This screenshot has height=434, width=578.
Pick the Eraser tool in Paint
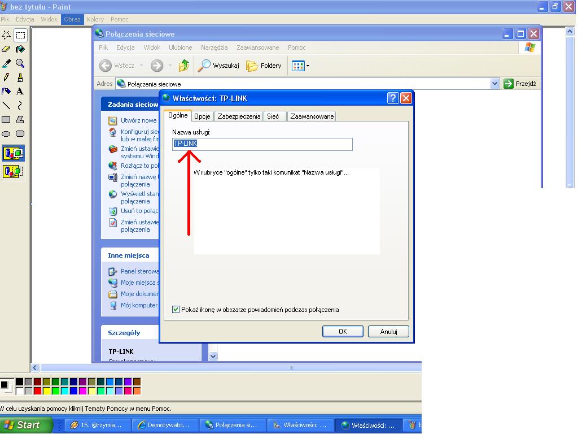tap(6, 49)
